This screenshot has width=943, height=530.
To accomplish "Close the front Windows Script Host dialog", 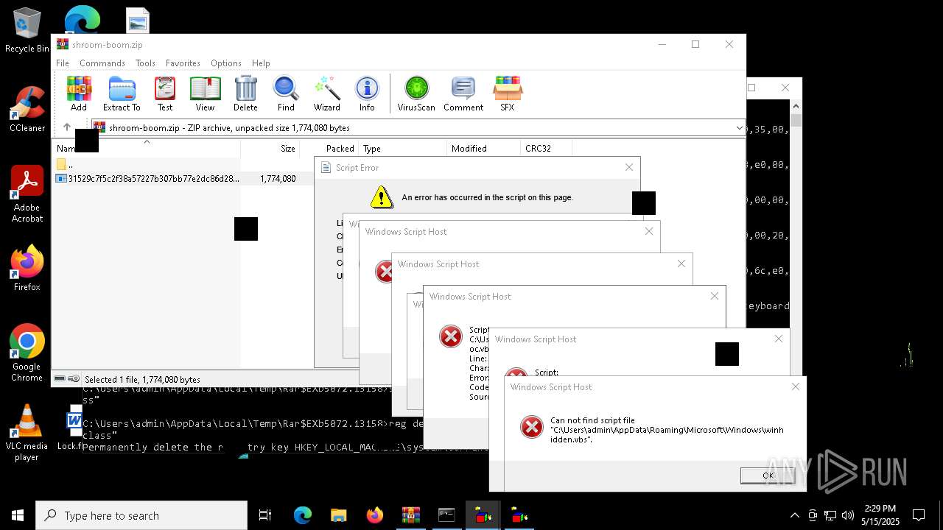I will click(795, 386).
